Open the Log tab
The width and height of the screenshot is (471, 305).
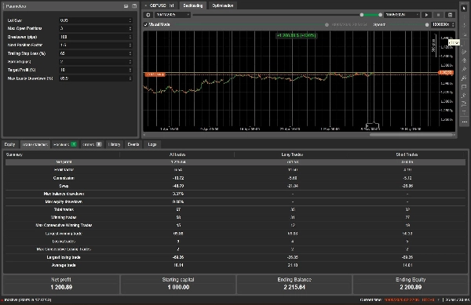(152, 144)
